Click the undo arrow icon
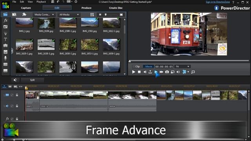 pyautogui.click(x=58, y=2)
